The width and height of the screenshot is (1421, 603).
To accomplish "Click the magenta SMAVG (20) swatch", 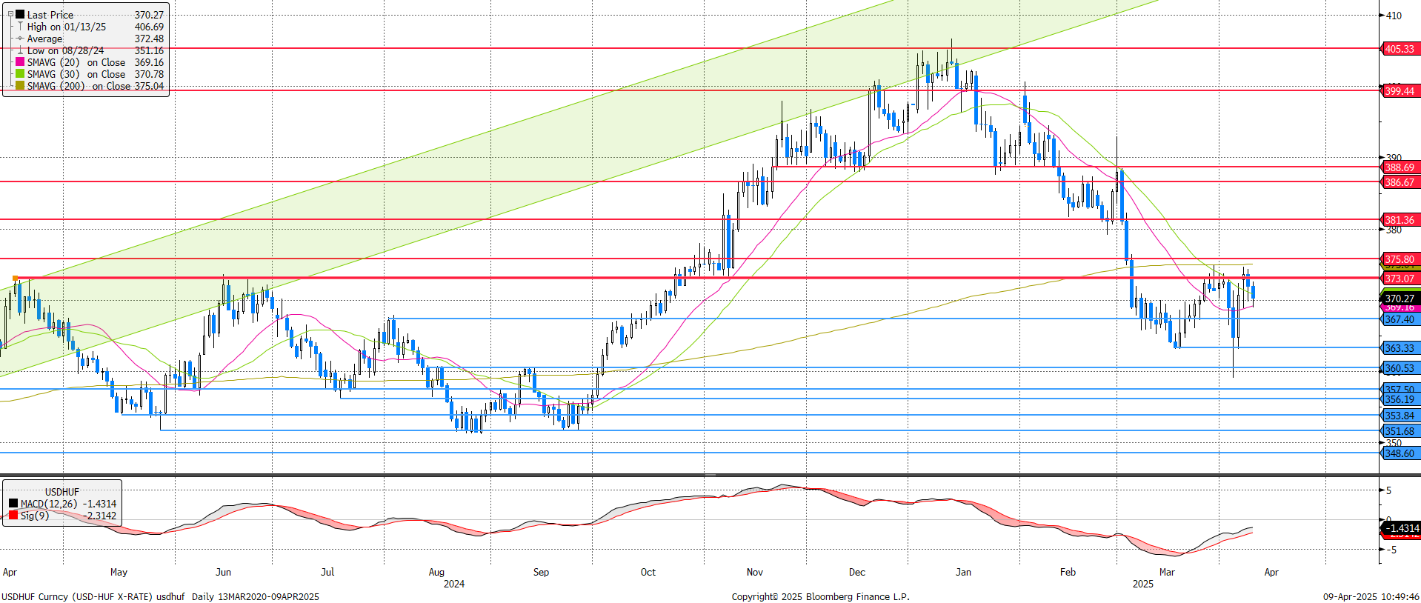I will click(20, 62).
